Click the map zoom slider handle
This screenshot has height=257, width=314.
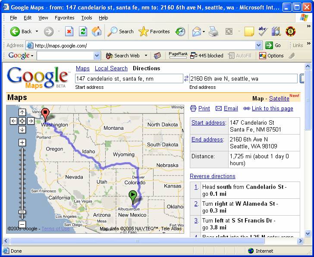[22, 212]
